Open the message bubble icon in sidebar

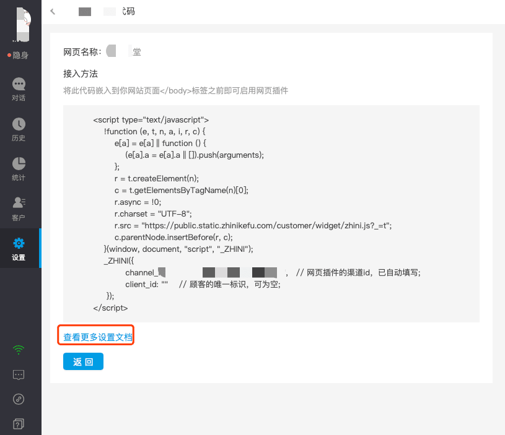pyautogui.click(x=19, y=375)
